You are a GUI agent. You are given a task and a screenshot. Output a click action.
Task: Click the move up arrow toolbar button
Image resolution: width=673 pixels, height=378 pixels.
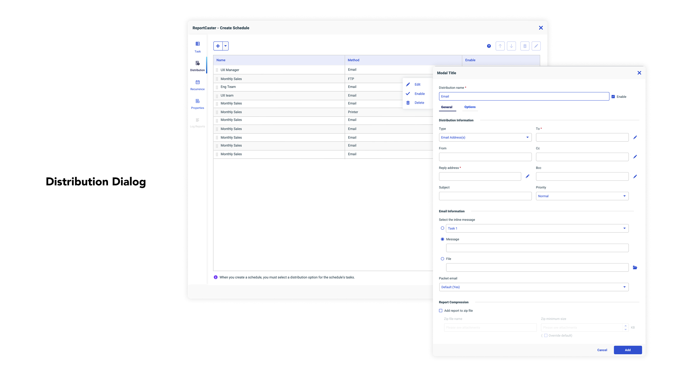click(x=500, y=46)
